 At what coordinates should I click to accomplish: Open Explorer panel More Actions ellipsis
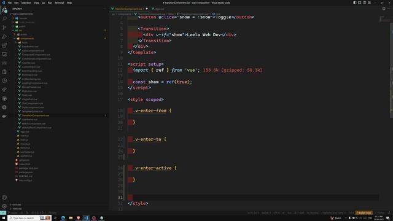pyautogui.click(x=105, y=9)
